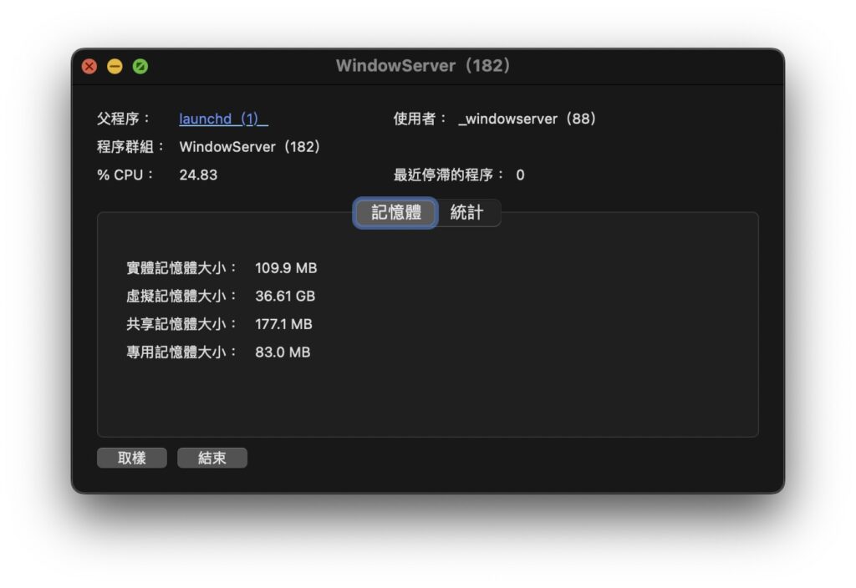Click the green zoom traffic light

[x=140, y=66]
